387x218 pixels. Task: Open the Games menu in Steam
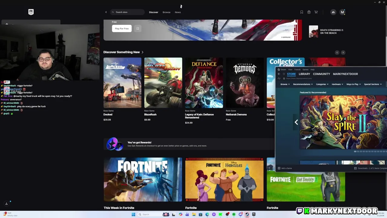(305, 70)
